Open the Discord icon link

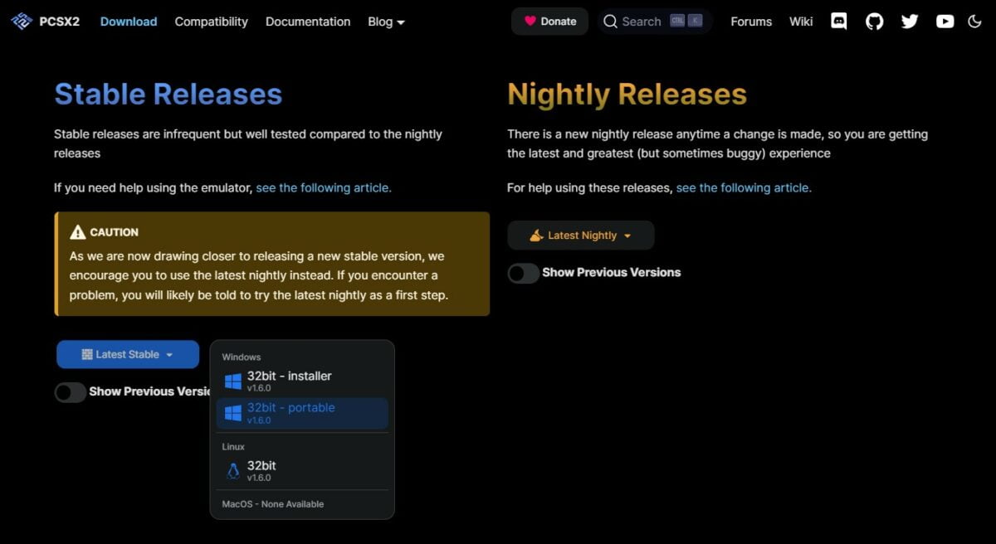click(839, 22)
